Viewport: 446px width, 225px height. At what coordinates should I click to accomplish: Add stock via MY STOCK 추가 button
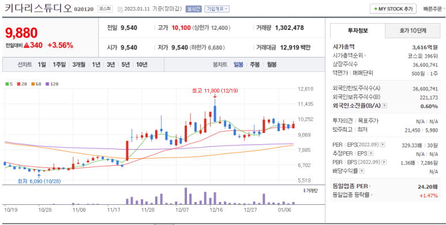393,9
